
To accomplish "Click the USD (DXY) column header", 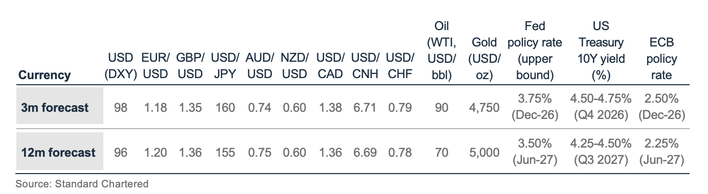I will pos(120,66).
